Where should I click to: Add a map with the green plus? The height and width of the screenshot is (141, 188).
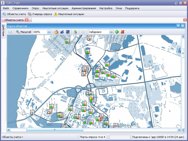117,32
